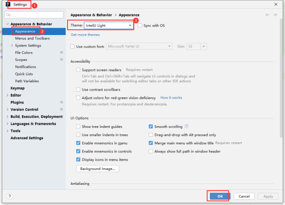Uncheck Display icons in menu items

point(78,159)
